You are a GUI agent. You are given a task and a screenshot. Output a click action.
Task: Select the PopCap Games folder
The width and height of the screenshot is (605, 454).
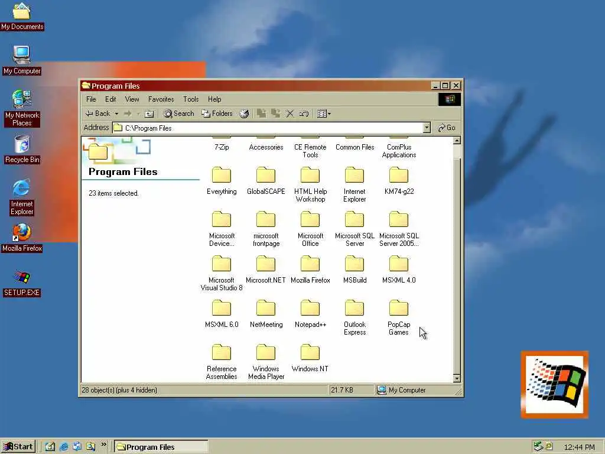[x=399, y=317]
